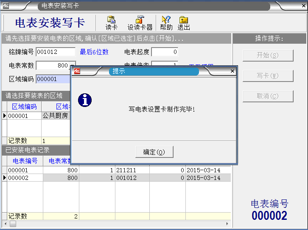
Task: Open the 电表常数 dropdown arrow
Action: tap(73, 66)
